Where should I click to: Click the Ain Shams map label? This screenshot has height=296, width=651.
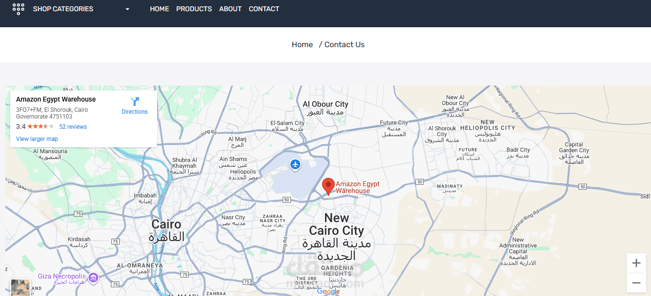tap(233, 162)
